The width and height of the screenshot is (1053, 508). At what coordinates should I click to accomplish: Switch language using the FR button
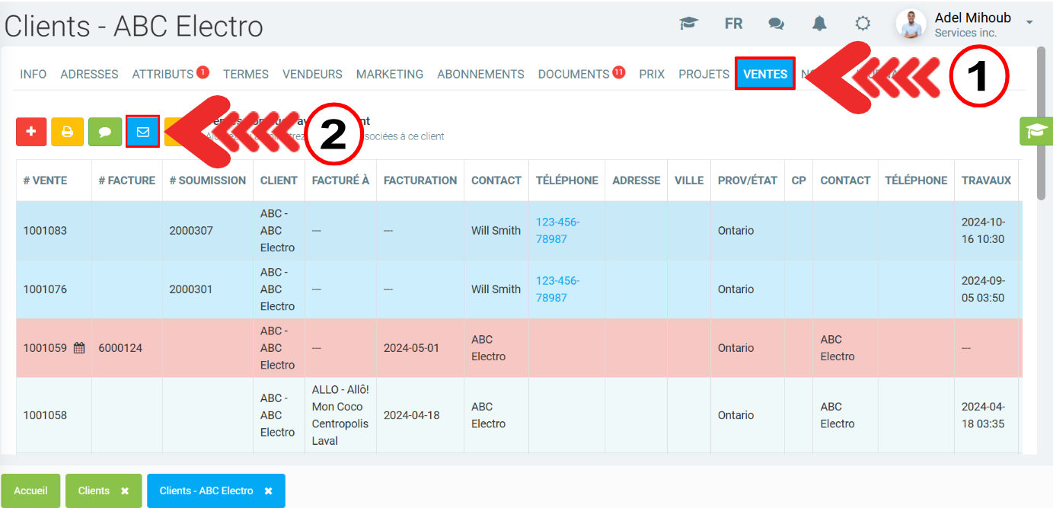[733, 24]
